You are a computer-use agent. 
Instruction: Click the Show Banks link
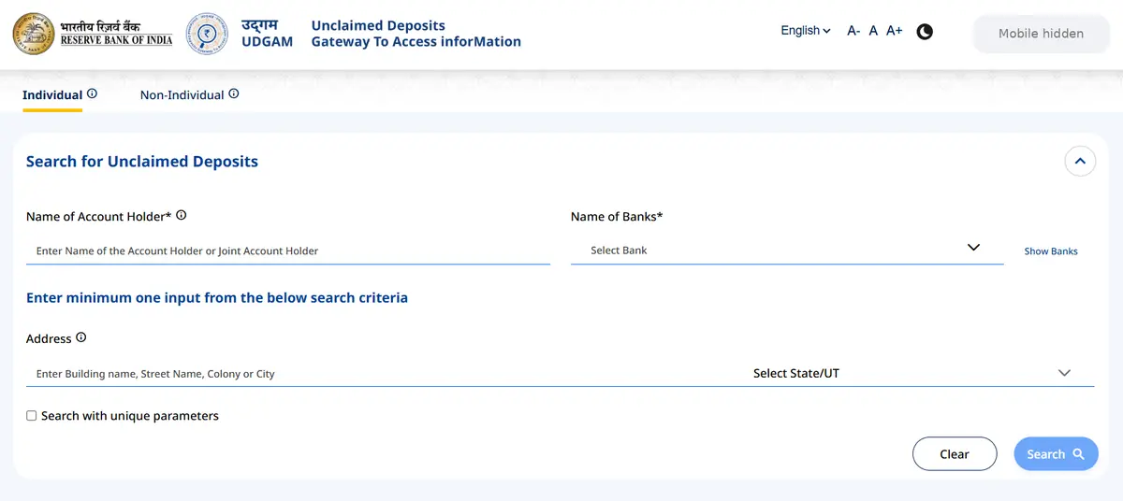tap(1051, 251)
